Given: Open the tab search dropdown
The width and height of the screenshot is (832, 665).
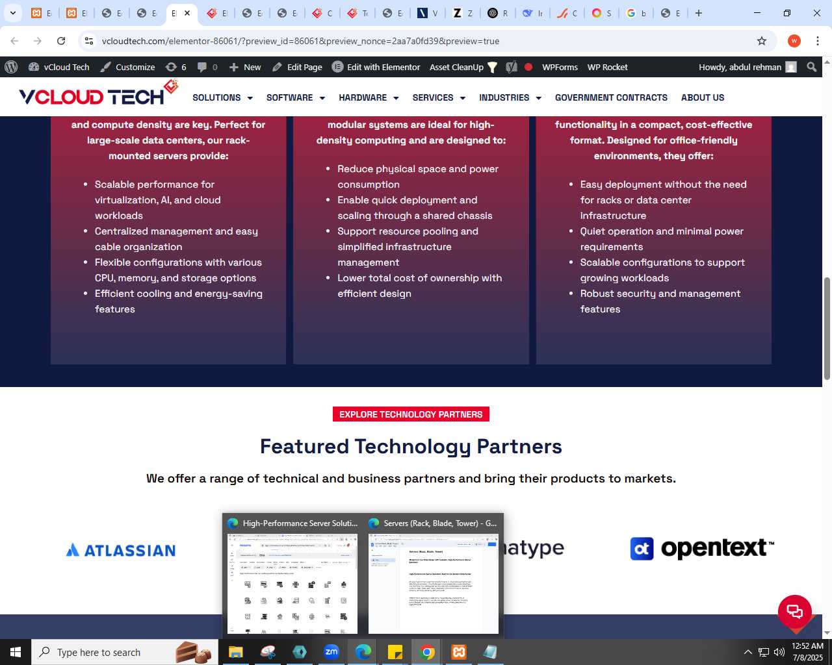Looking at the screenshot, I should tap(12, 13).
